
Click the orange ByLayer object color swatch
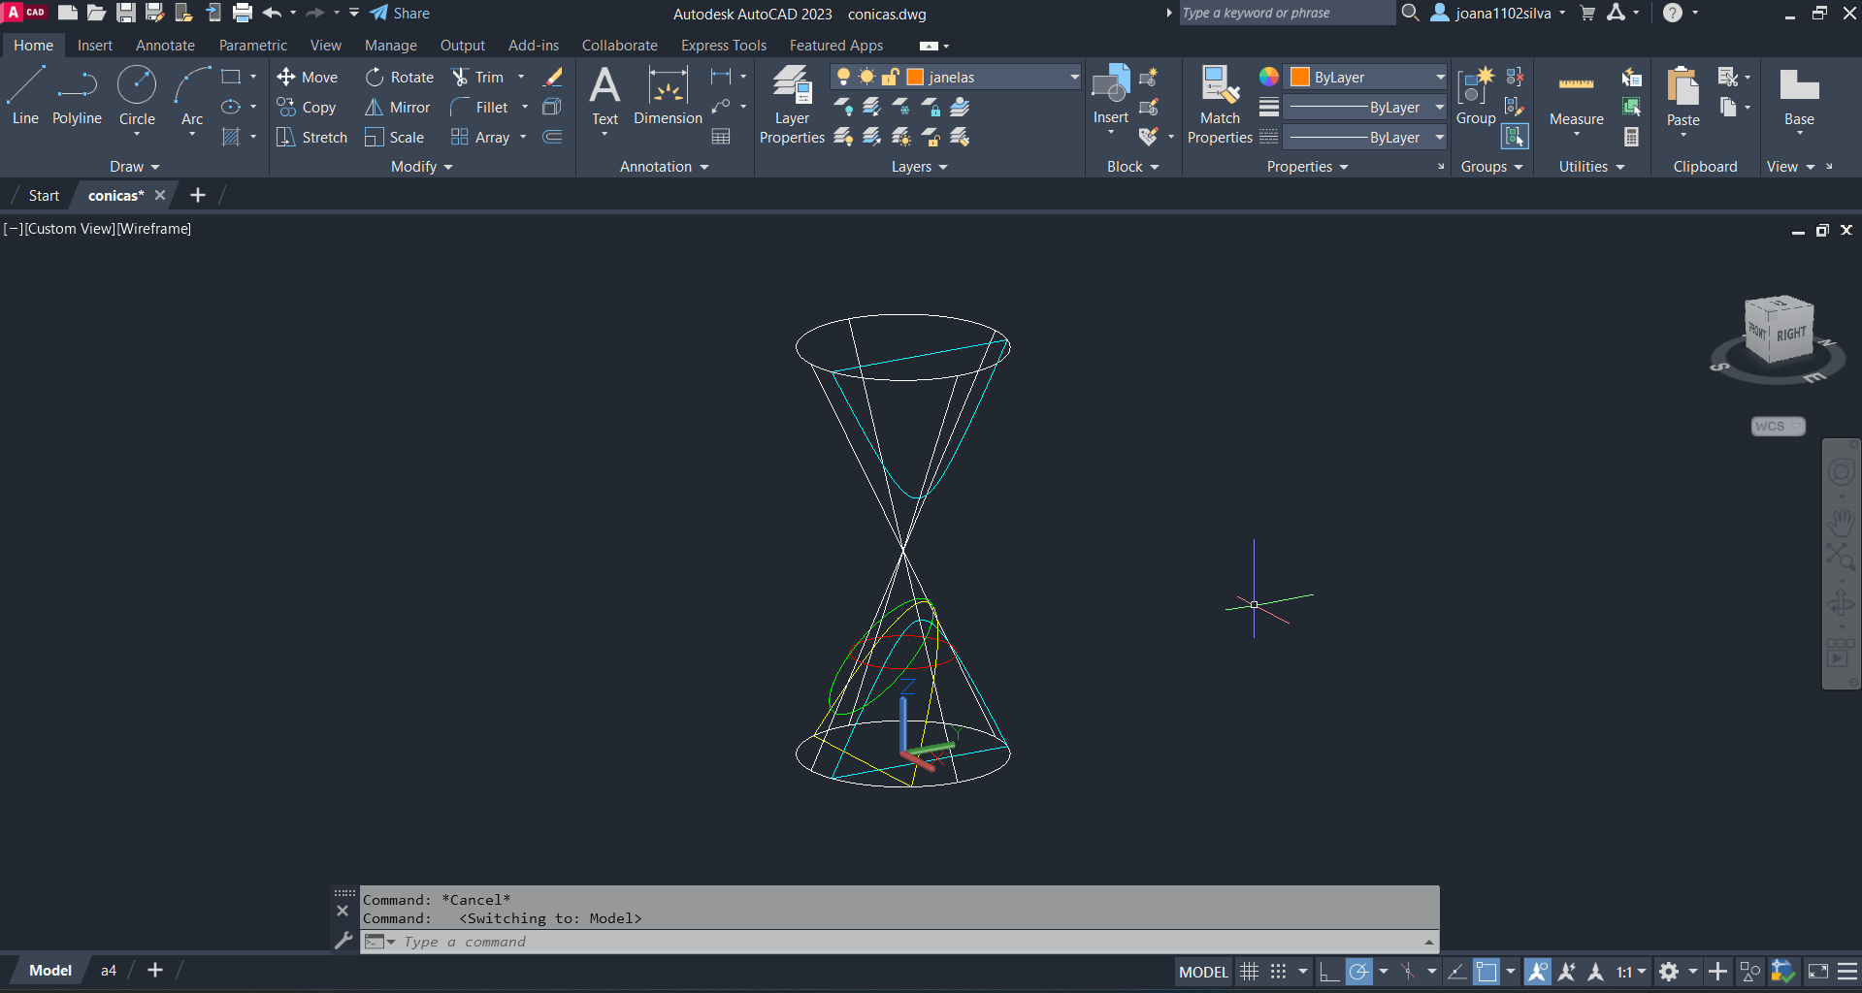coord(1300,78)
